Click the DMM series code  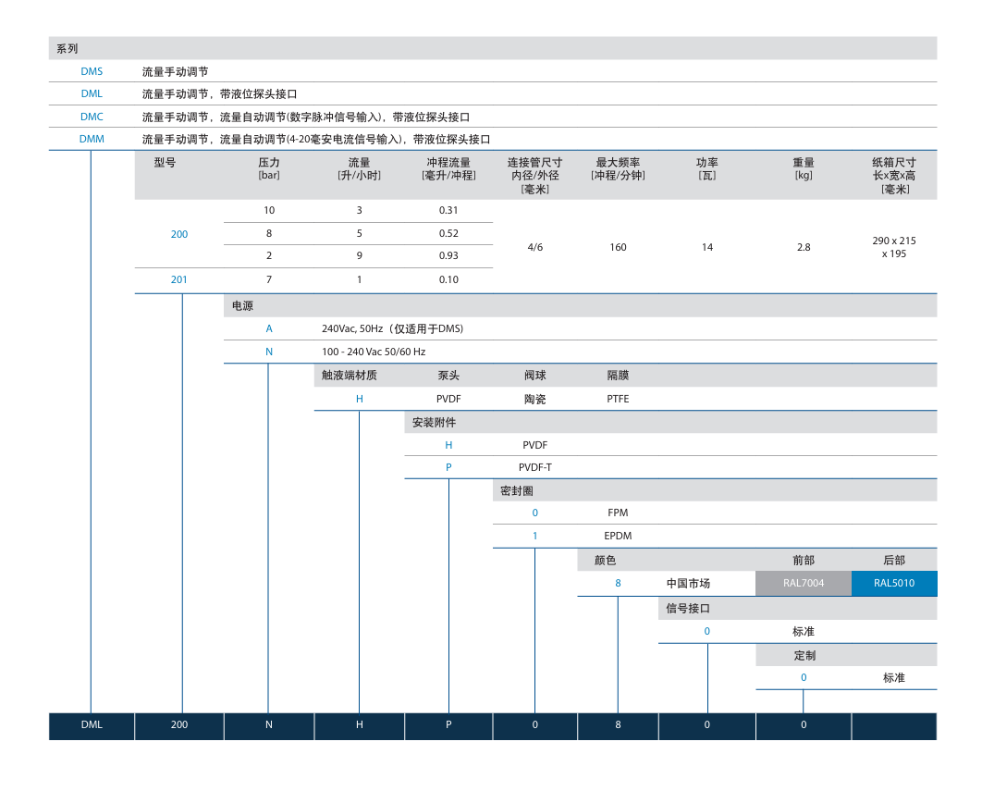point(92,139)
